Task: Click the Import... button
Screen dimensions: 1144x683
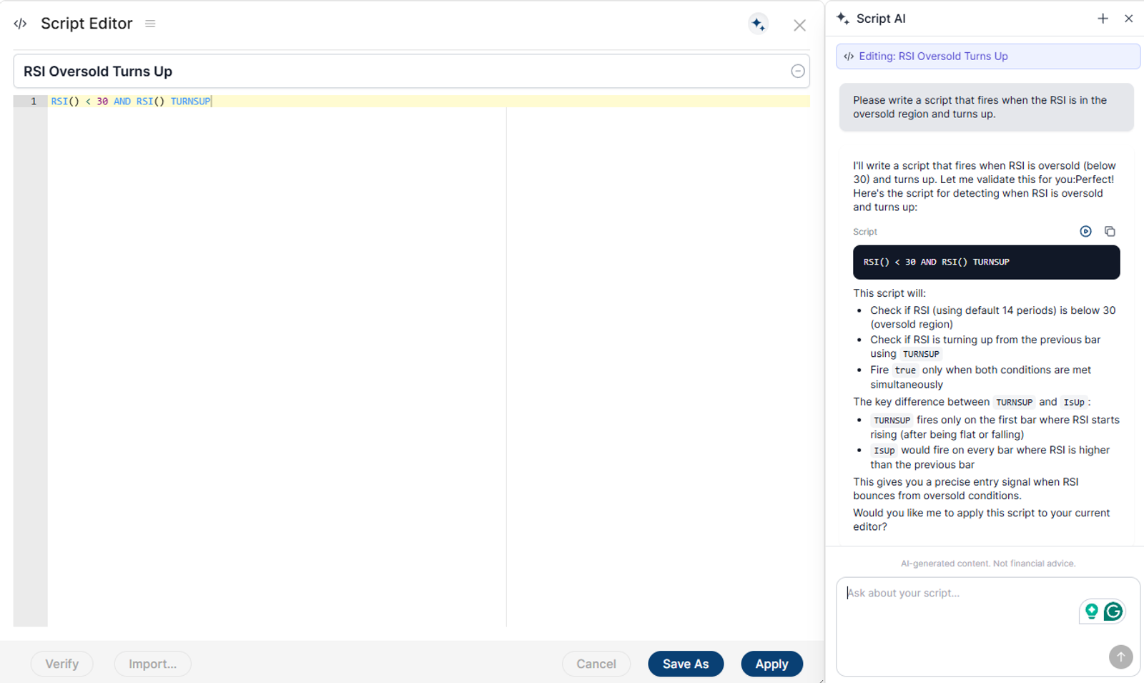Action: [x=152, y=664]
